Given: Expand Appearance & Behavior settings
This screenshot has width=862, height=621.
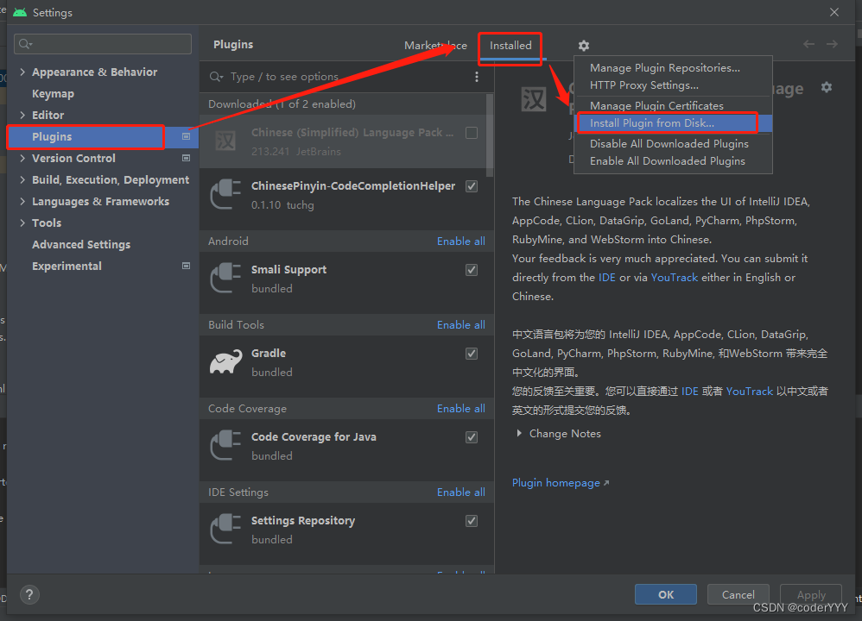Looking at the screenshot, I should pyautogui.click(x=22, y=72).
